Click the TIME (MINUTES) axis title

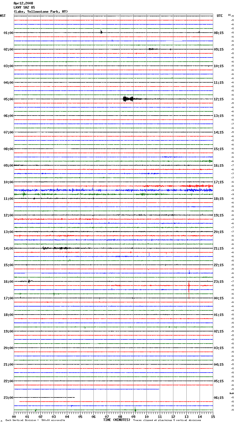pyautogui.click(x=117, y=420)
